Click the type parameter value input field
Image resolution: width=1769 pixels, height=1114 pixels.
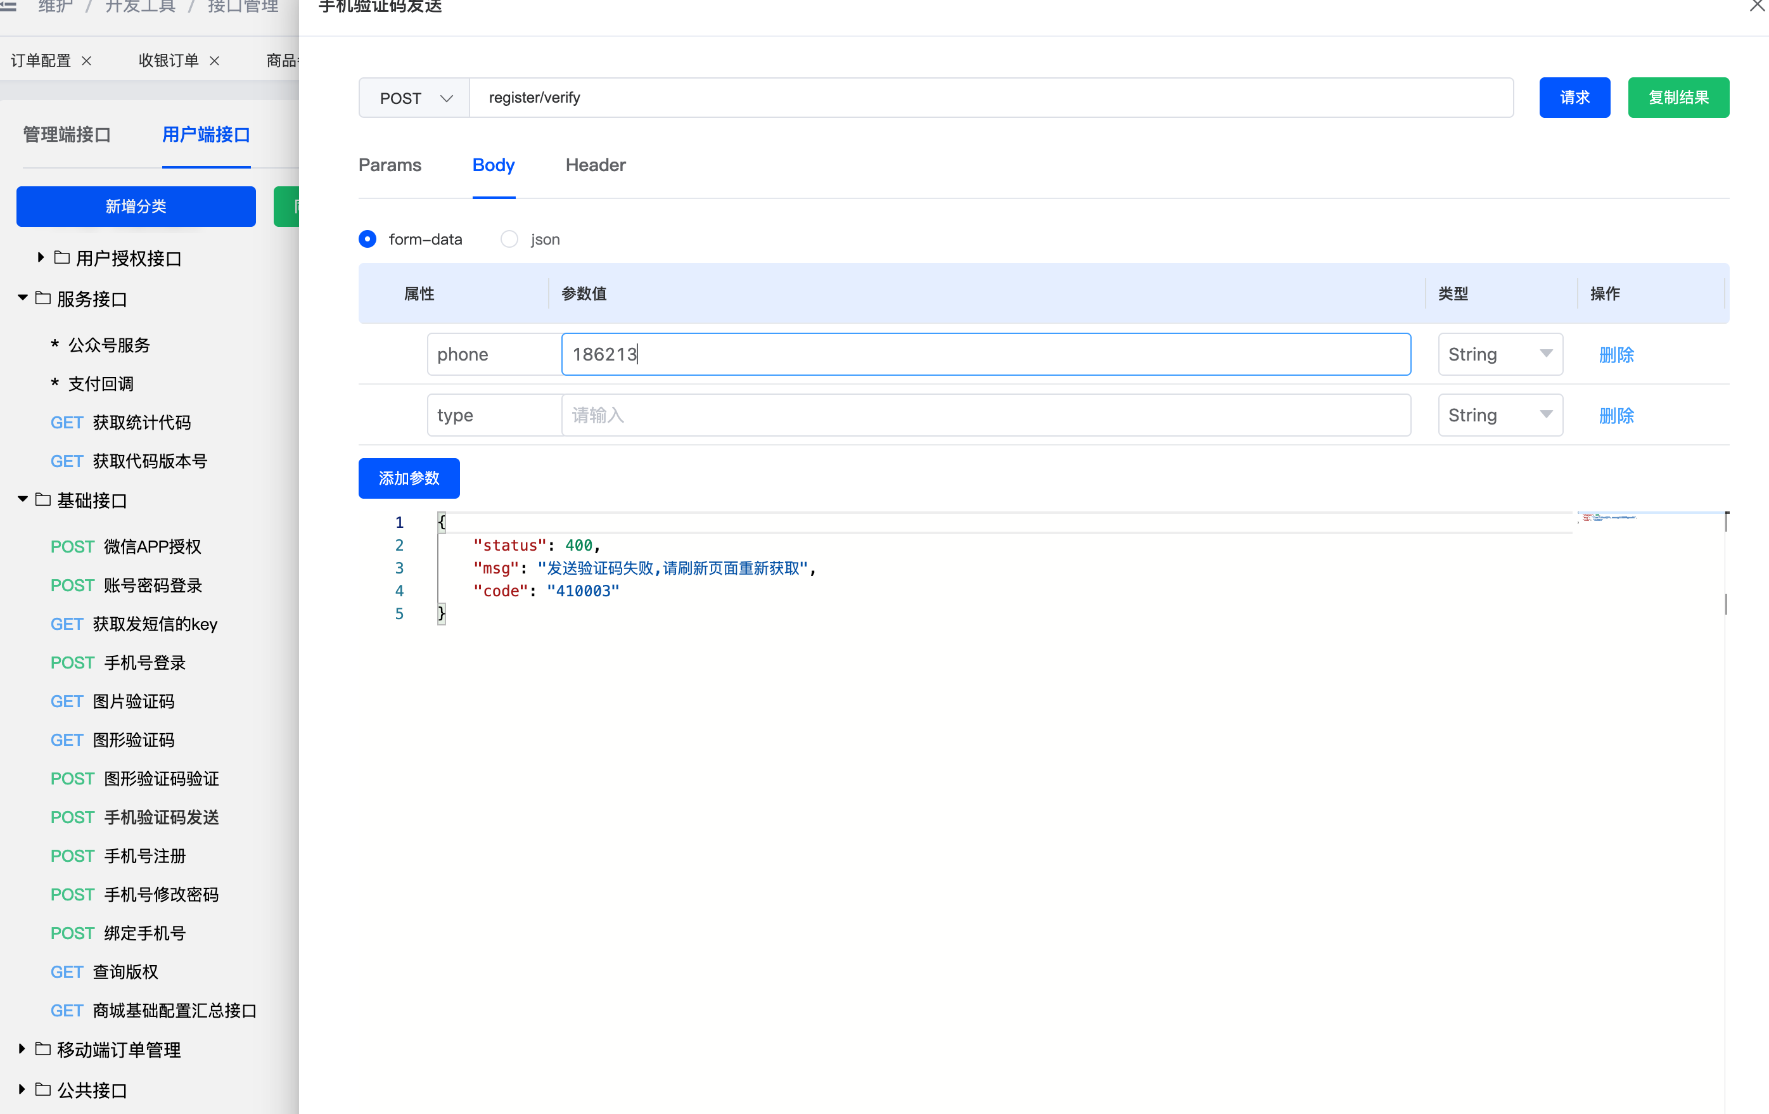pos(985,415)
